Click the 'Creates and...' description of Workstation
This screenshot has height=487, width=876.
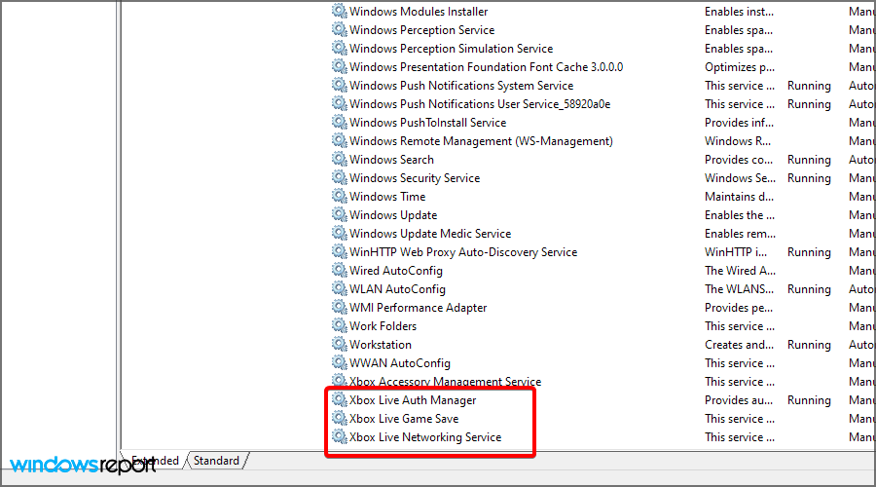739,345
